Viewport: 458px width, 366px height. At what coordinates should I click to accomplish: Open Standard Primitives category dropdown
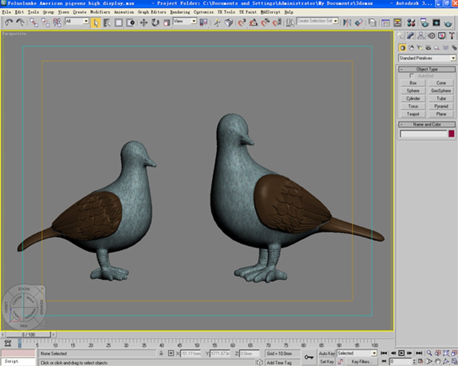tap(427, 58)
